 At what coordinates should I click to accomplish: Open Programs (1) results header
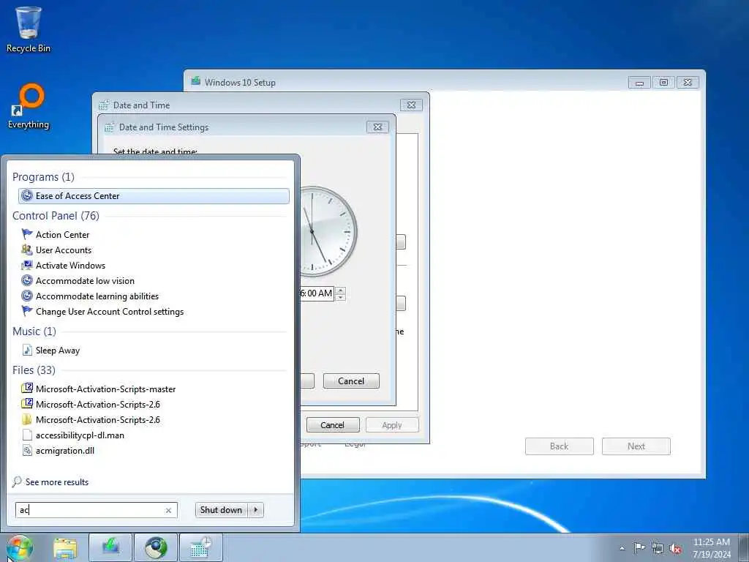click(43, 177)
